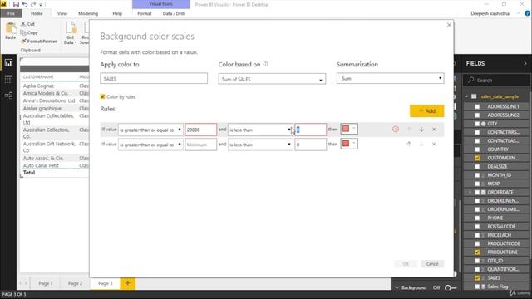Check the COUNTRY field checkbox

477,149
